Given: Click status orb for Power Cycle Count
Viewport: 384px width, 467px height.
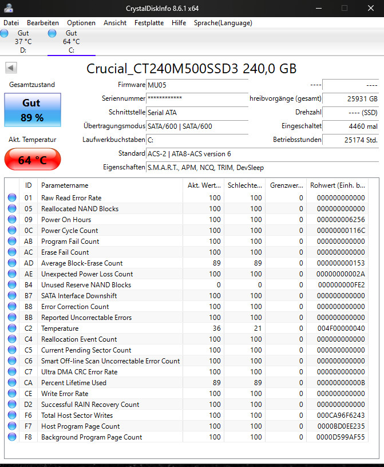Looking at the screenshot, I should point(12,230).
